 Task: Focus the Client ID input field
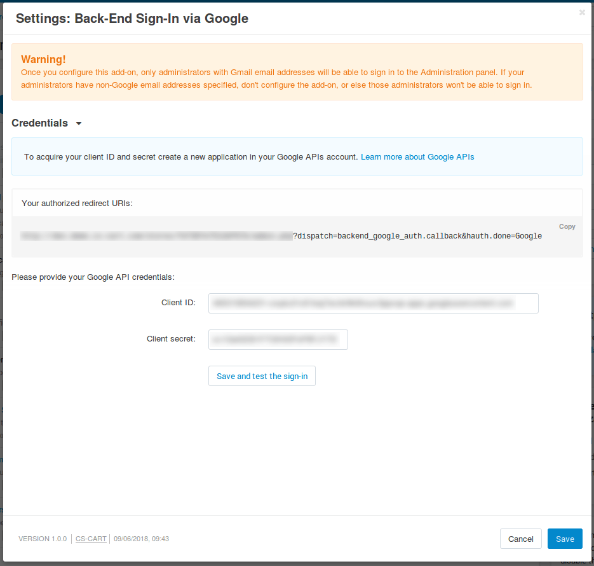(373, 303)
